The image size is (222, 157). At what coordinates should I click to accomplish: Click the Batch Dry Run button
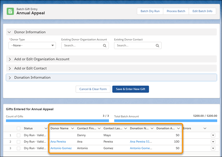pyautogui.click(x=150, y=11)
